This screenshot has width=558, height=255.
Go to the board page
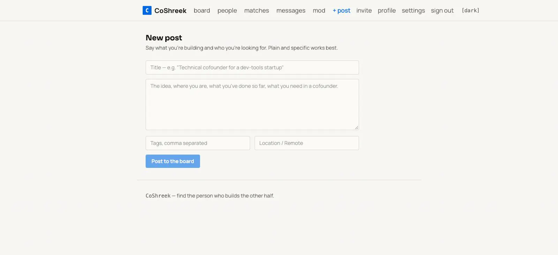[202, 10]
